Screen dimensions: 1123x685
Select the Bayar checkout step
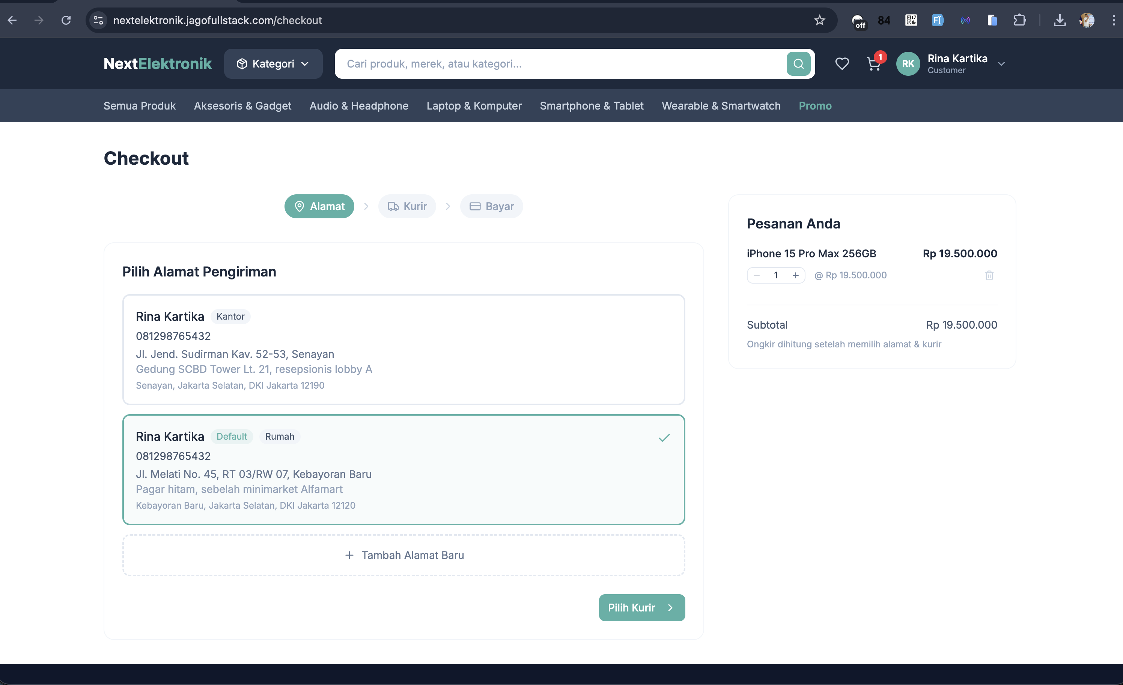click(x=491, y=206)
